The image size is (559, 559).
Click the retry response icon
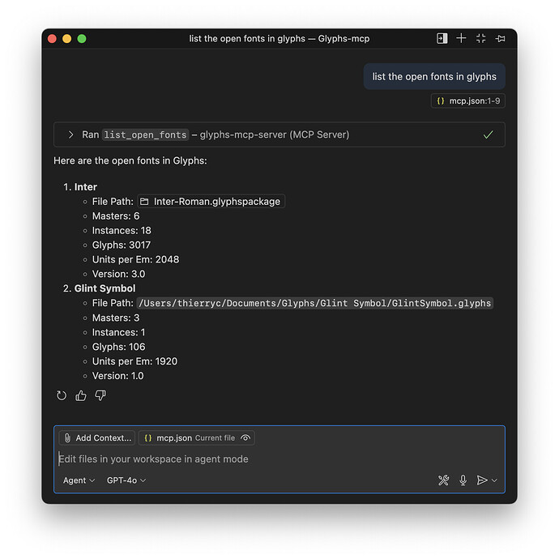(62, 395)
